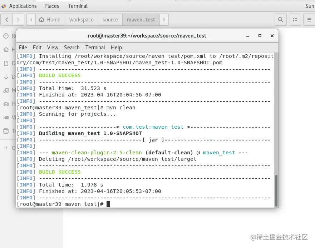Screen dimensions: 315x248
Task: Minimize the terminal window
Action: [248, 36]
